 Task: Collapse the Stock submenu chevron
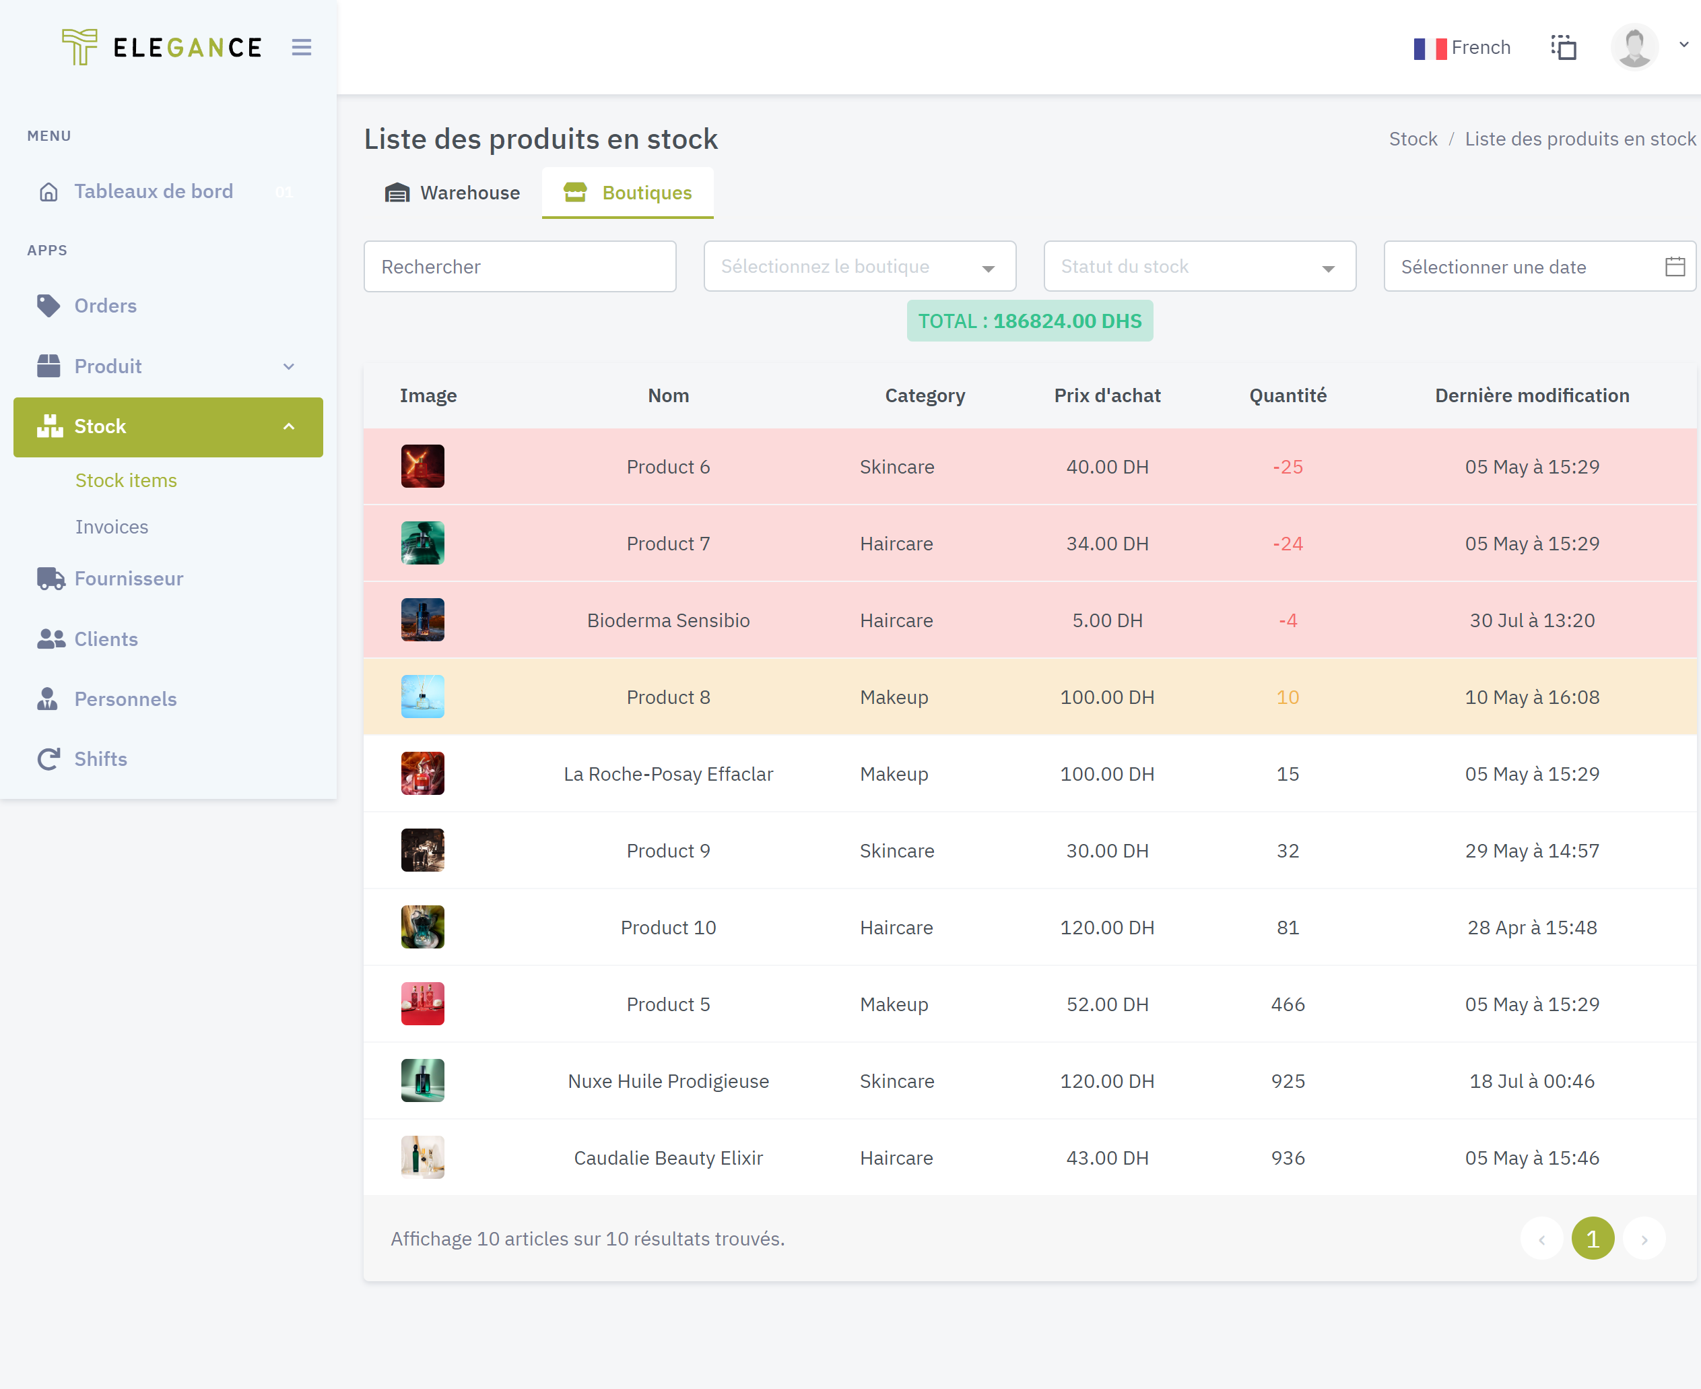(x=289, y=426)
